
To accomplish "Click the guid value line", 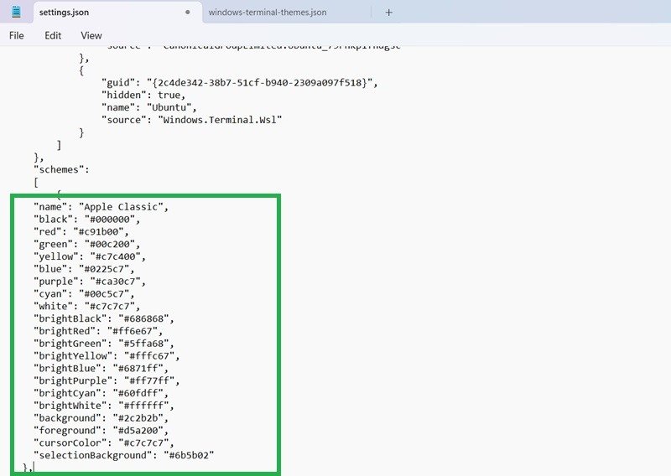I will pyautogui.click(x=240, y=82).
